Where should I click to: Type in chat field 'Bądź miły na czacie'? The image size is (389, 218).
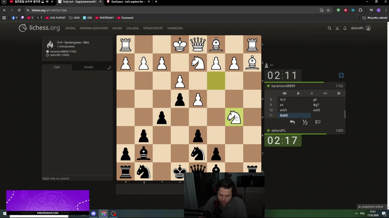click(77, 178)
